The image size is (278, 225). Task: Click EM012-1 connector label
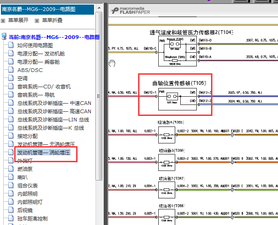(x=150, y=93)
